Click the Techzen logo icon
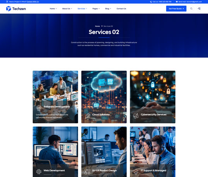Image resolution: width=208 pixels, height=177 pixels. 9,8
